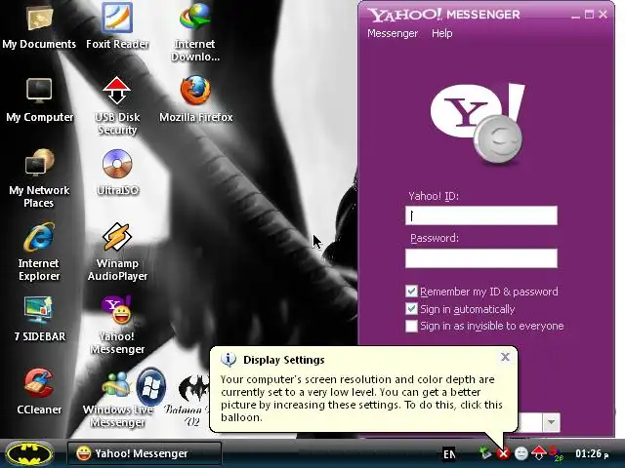Viewport: 625px width, 468px height.
Task: Click the Display Settings balloon message
Action: pyautogui.click(x=361, y=399)
